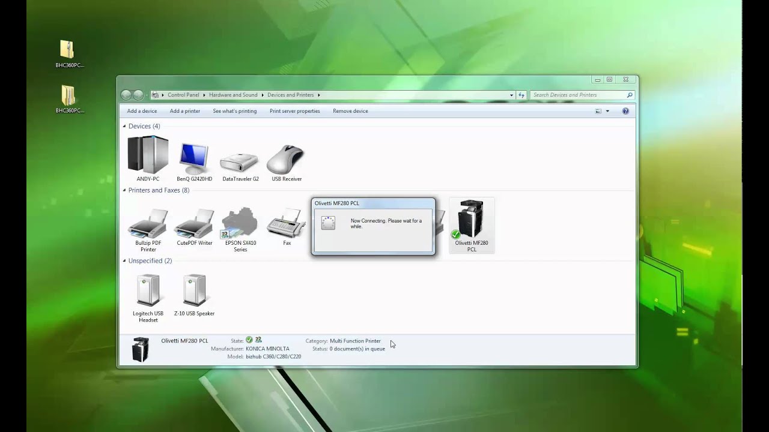Viewport: 769px width, 432px height.
Task: Go to Hardware and Sound in breadcrumb
Action: coord(233,95)
